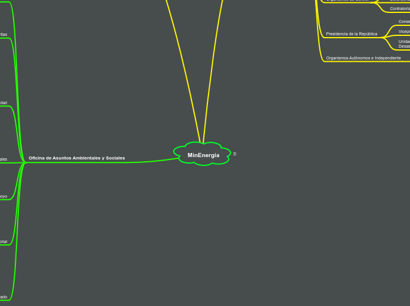Viewport: 410px width, 306px height.
Task: Select the Presidencia de la República node
Action: coord(352,34)
